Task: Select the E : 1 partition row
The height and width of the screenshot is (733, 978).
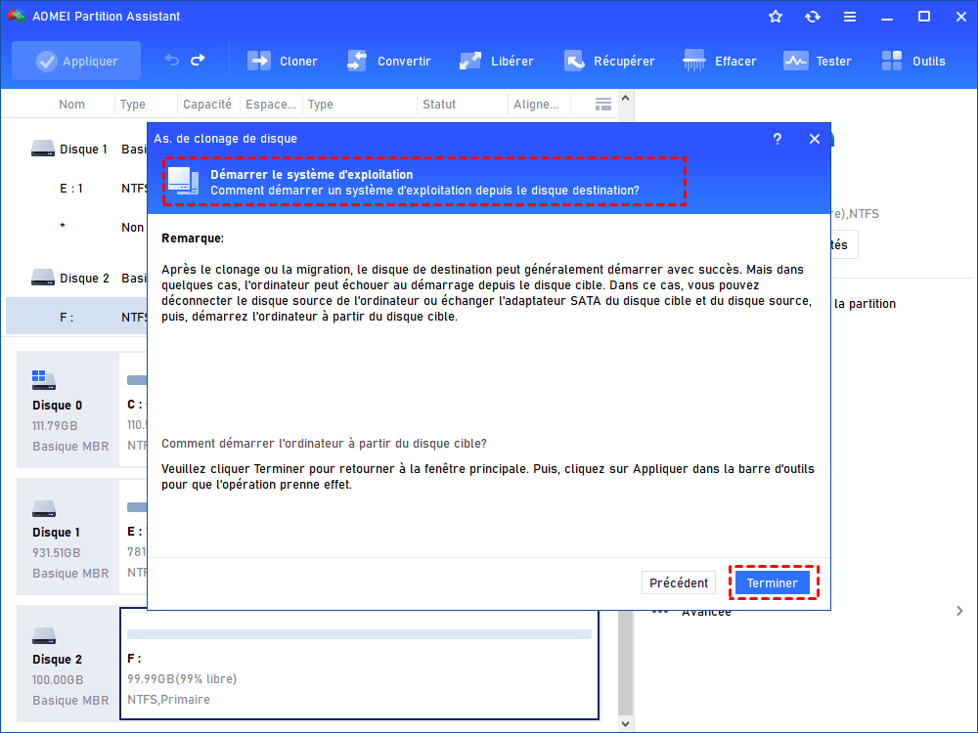Action: pos(76,189)
